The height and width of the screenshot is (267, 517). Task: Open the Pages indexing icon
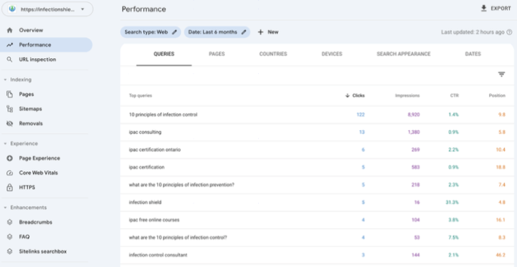[x=10, y=94]
